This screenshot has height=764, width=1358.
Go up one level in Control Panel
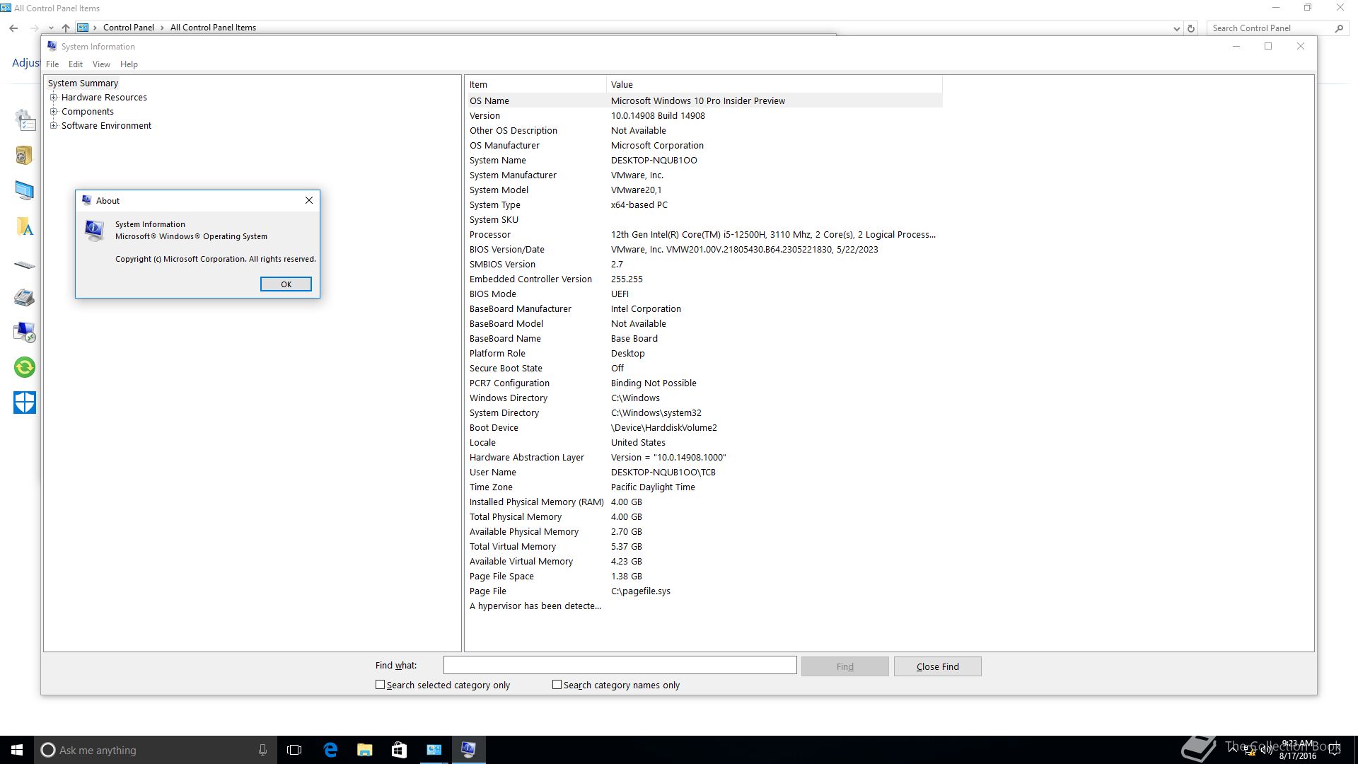pyautogui.click(x=66, y=28)
